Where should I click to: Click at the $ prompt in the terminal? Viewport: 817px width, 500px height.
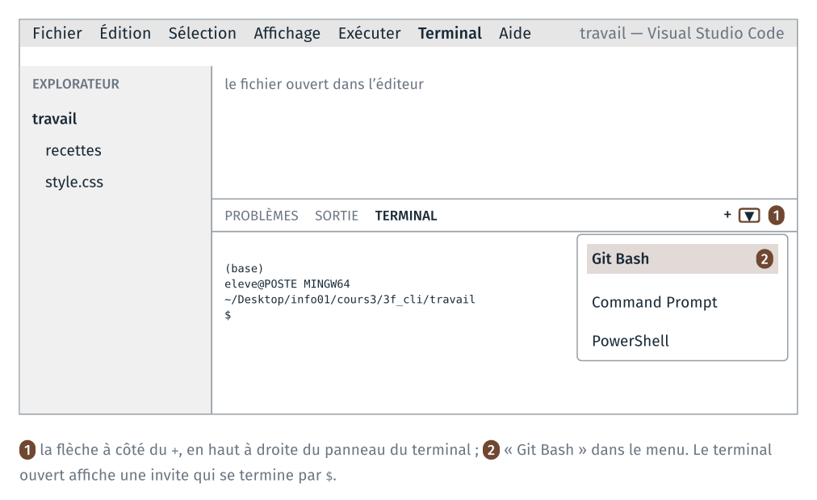[x=228, y=315]
